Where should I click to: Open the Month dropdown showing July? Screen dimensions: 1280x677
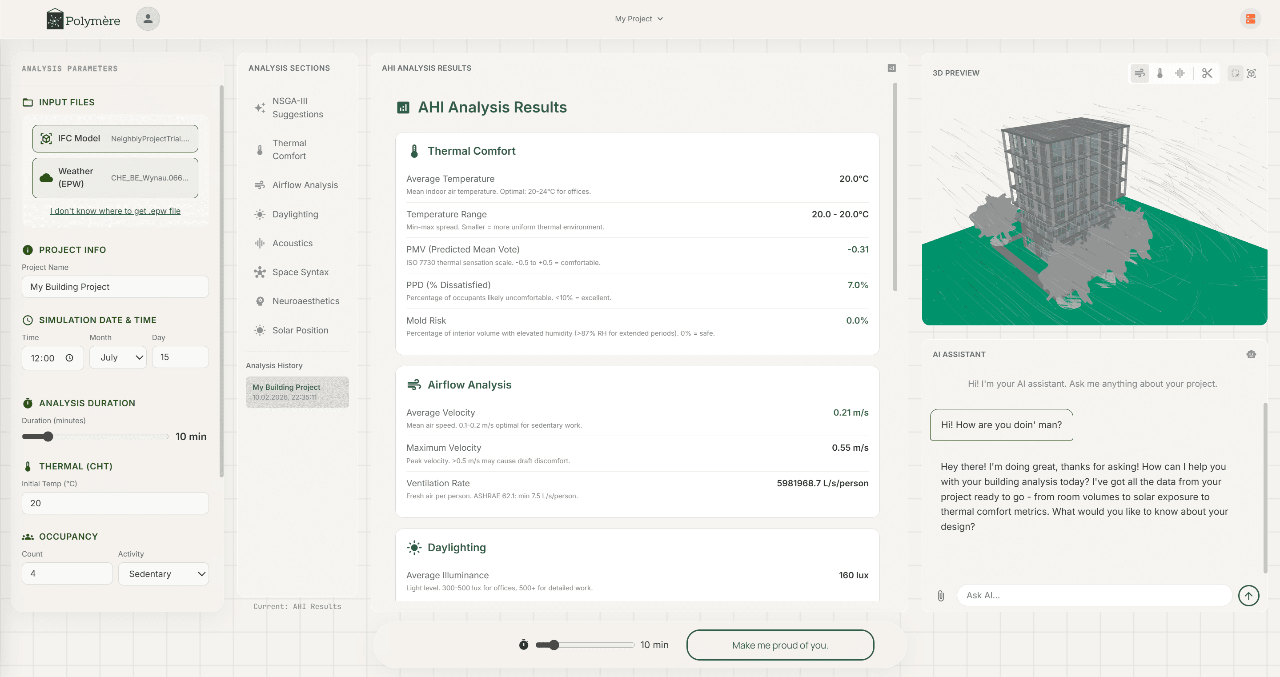tap(118, 358)
